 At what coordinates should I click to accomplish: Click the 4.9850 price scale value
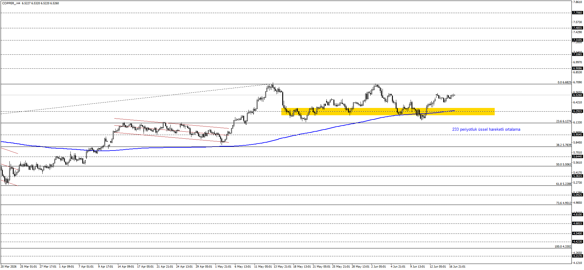pyautogui.click(x=578, y=203)
